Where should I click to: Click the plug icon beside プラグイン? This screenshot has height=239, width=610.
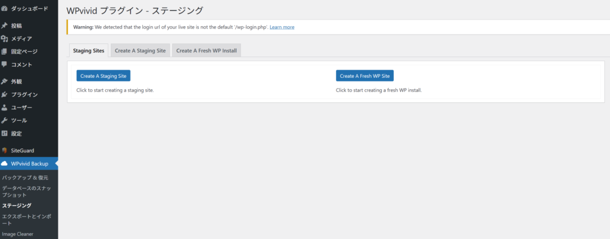[x=5, y=95]
